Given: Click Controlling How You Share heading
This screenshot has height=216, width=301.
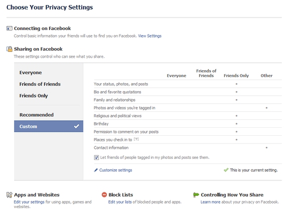Looking at the screenshot, I should coord(232,195).
